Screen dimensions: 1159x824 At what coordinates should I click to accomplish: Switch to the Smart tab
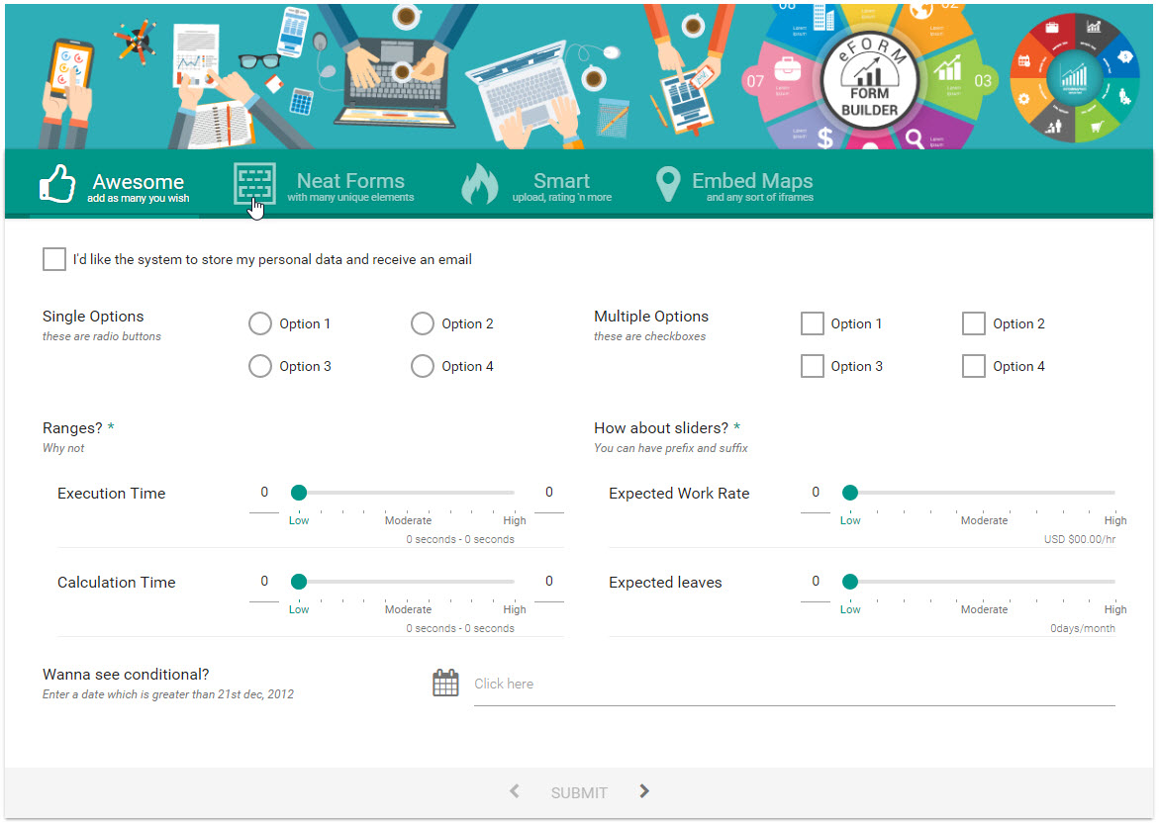560,184
